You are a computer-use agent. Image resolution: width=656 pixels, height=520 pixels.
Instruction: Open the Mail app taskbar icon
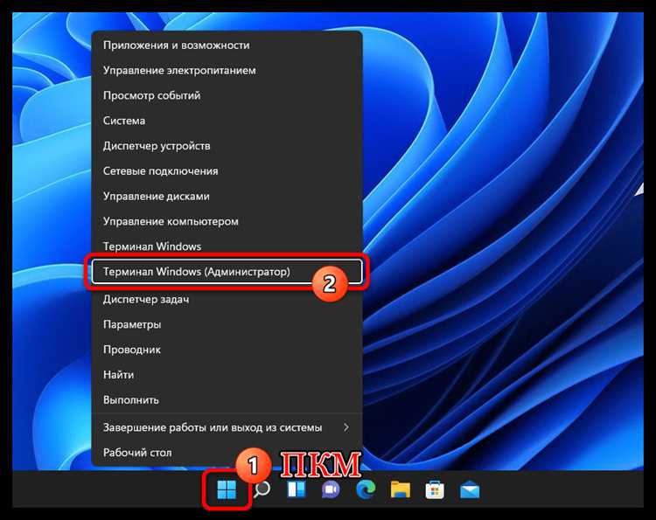coord(470,490)
